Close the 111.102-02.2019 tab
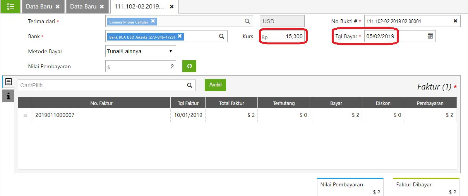This screenshot has width=468, height=196. click(x=172, y=7)
